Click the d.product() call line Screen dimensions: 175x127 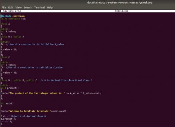8,119
